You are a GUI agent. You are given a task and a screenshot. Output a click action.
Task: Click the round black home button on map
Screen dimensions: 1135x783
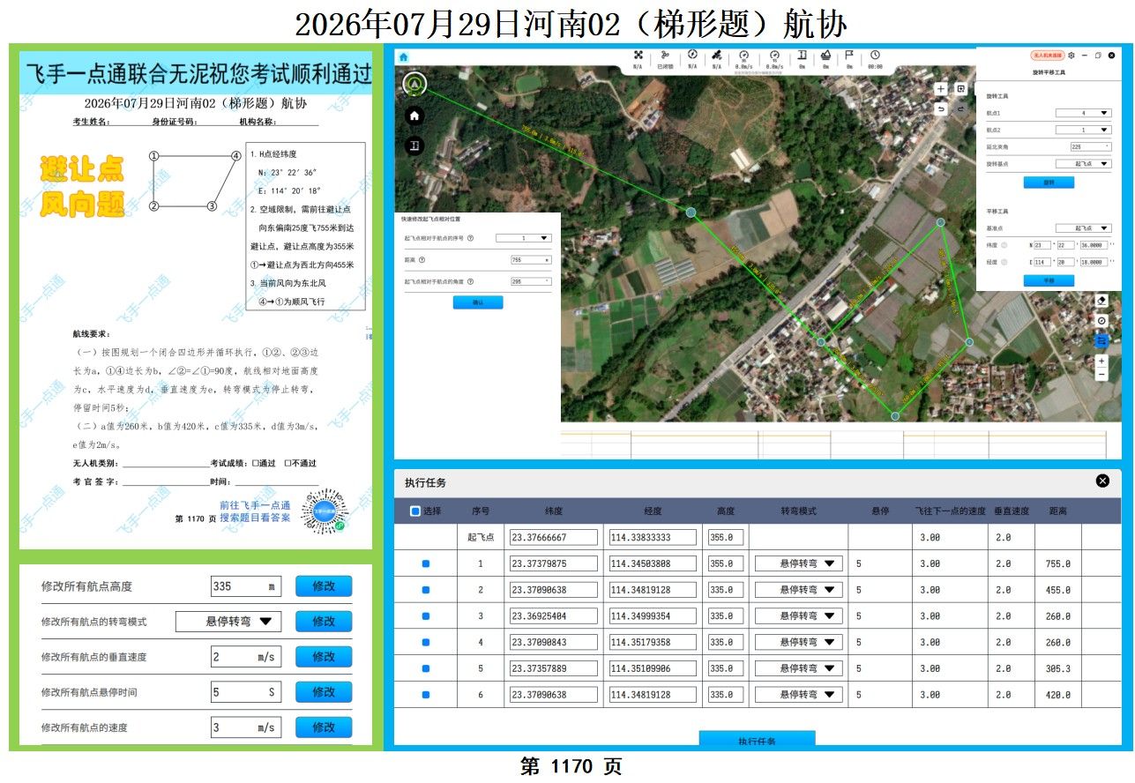(414, 116)
